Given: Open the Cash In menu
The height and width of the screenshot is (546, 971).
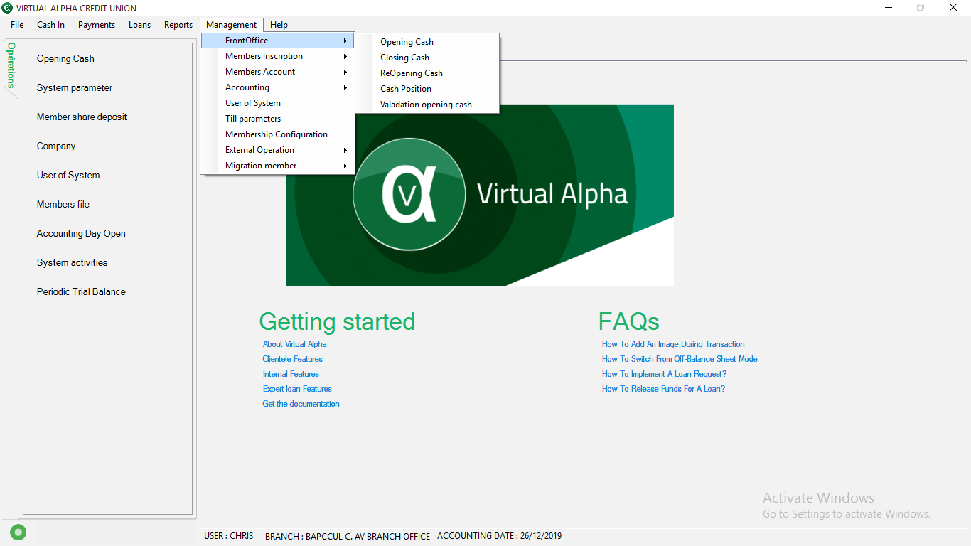Looking at the screenshot, I should point(50,25).
